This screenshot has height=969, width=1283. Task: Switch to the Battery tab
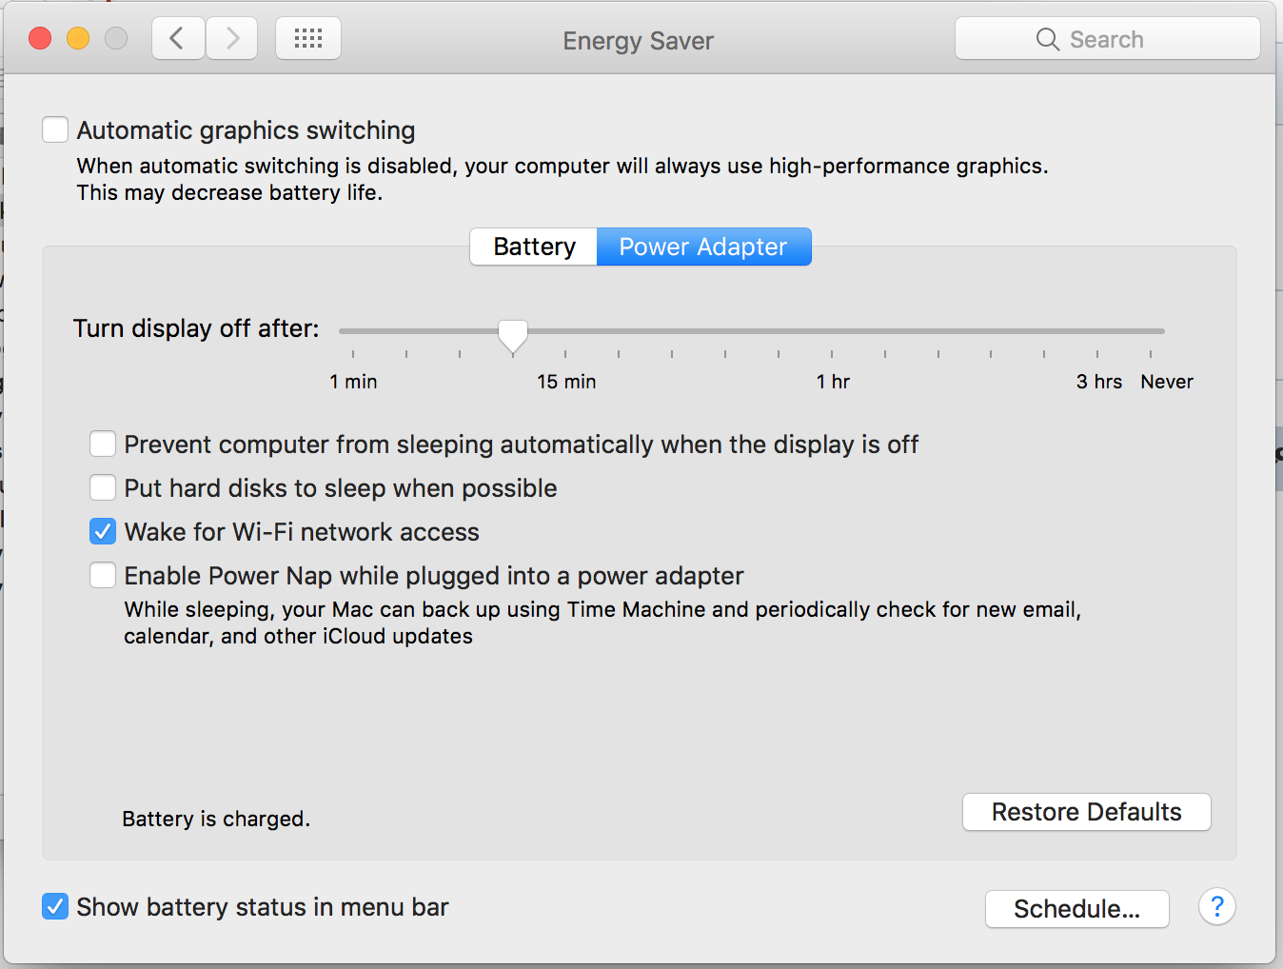(534, 247)
